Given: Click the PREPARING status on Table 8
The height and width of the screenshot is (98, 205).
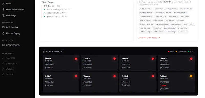Looking at the screenshot, I should (165, 82).
